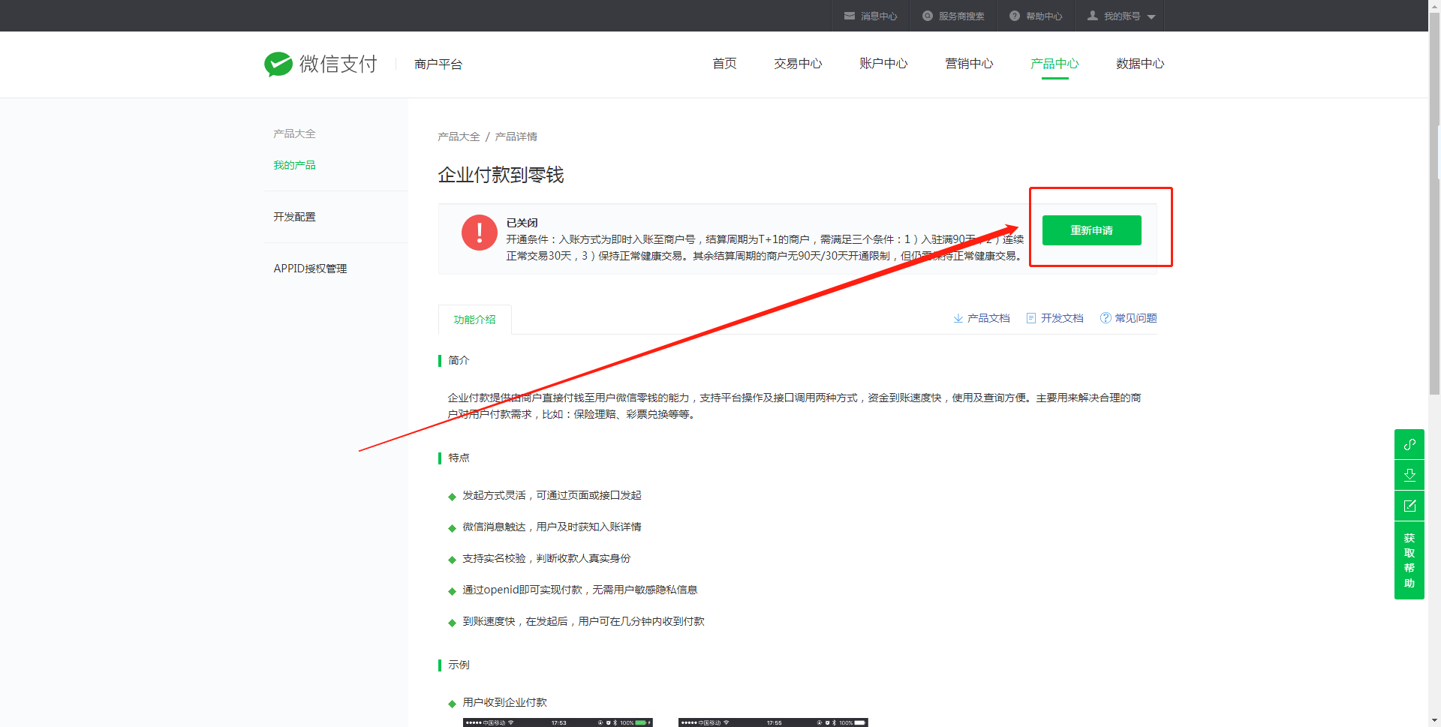Click the 已关闭 status text
The height and width of the screenshot is (727, 1441).
522,223
